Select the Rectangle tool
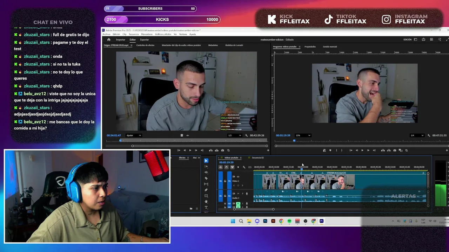Screen dimensions: 449x252 tap(206, 196)
